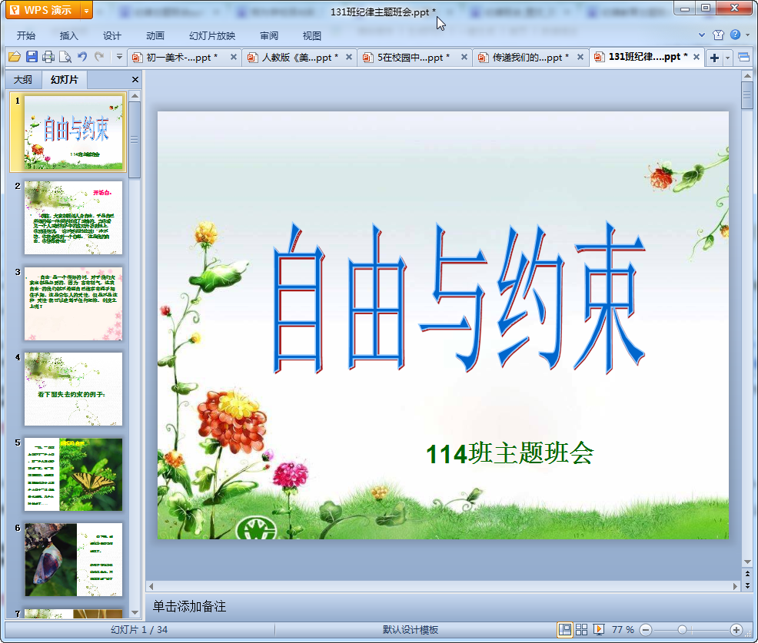Expand the new tab dropdown arrow
Image resolution: width=758 pixels, height=643 pixels.
point(727,58)
